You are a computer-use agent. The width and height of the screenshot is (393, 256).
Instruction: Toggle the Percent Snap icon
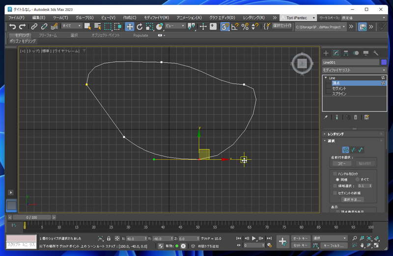click(x=245, y=26)
